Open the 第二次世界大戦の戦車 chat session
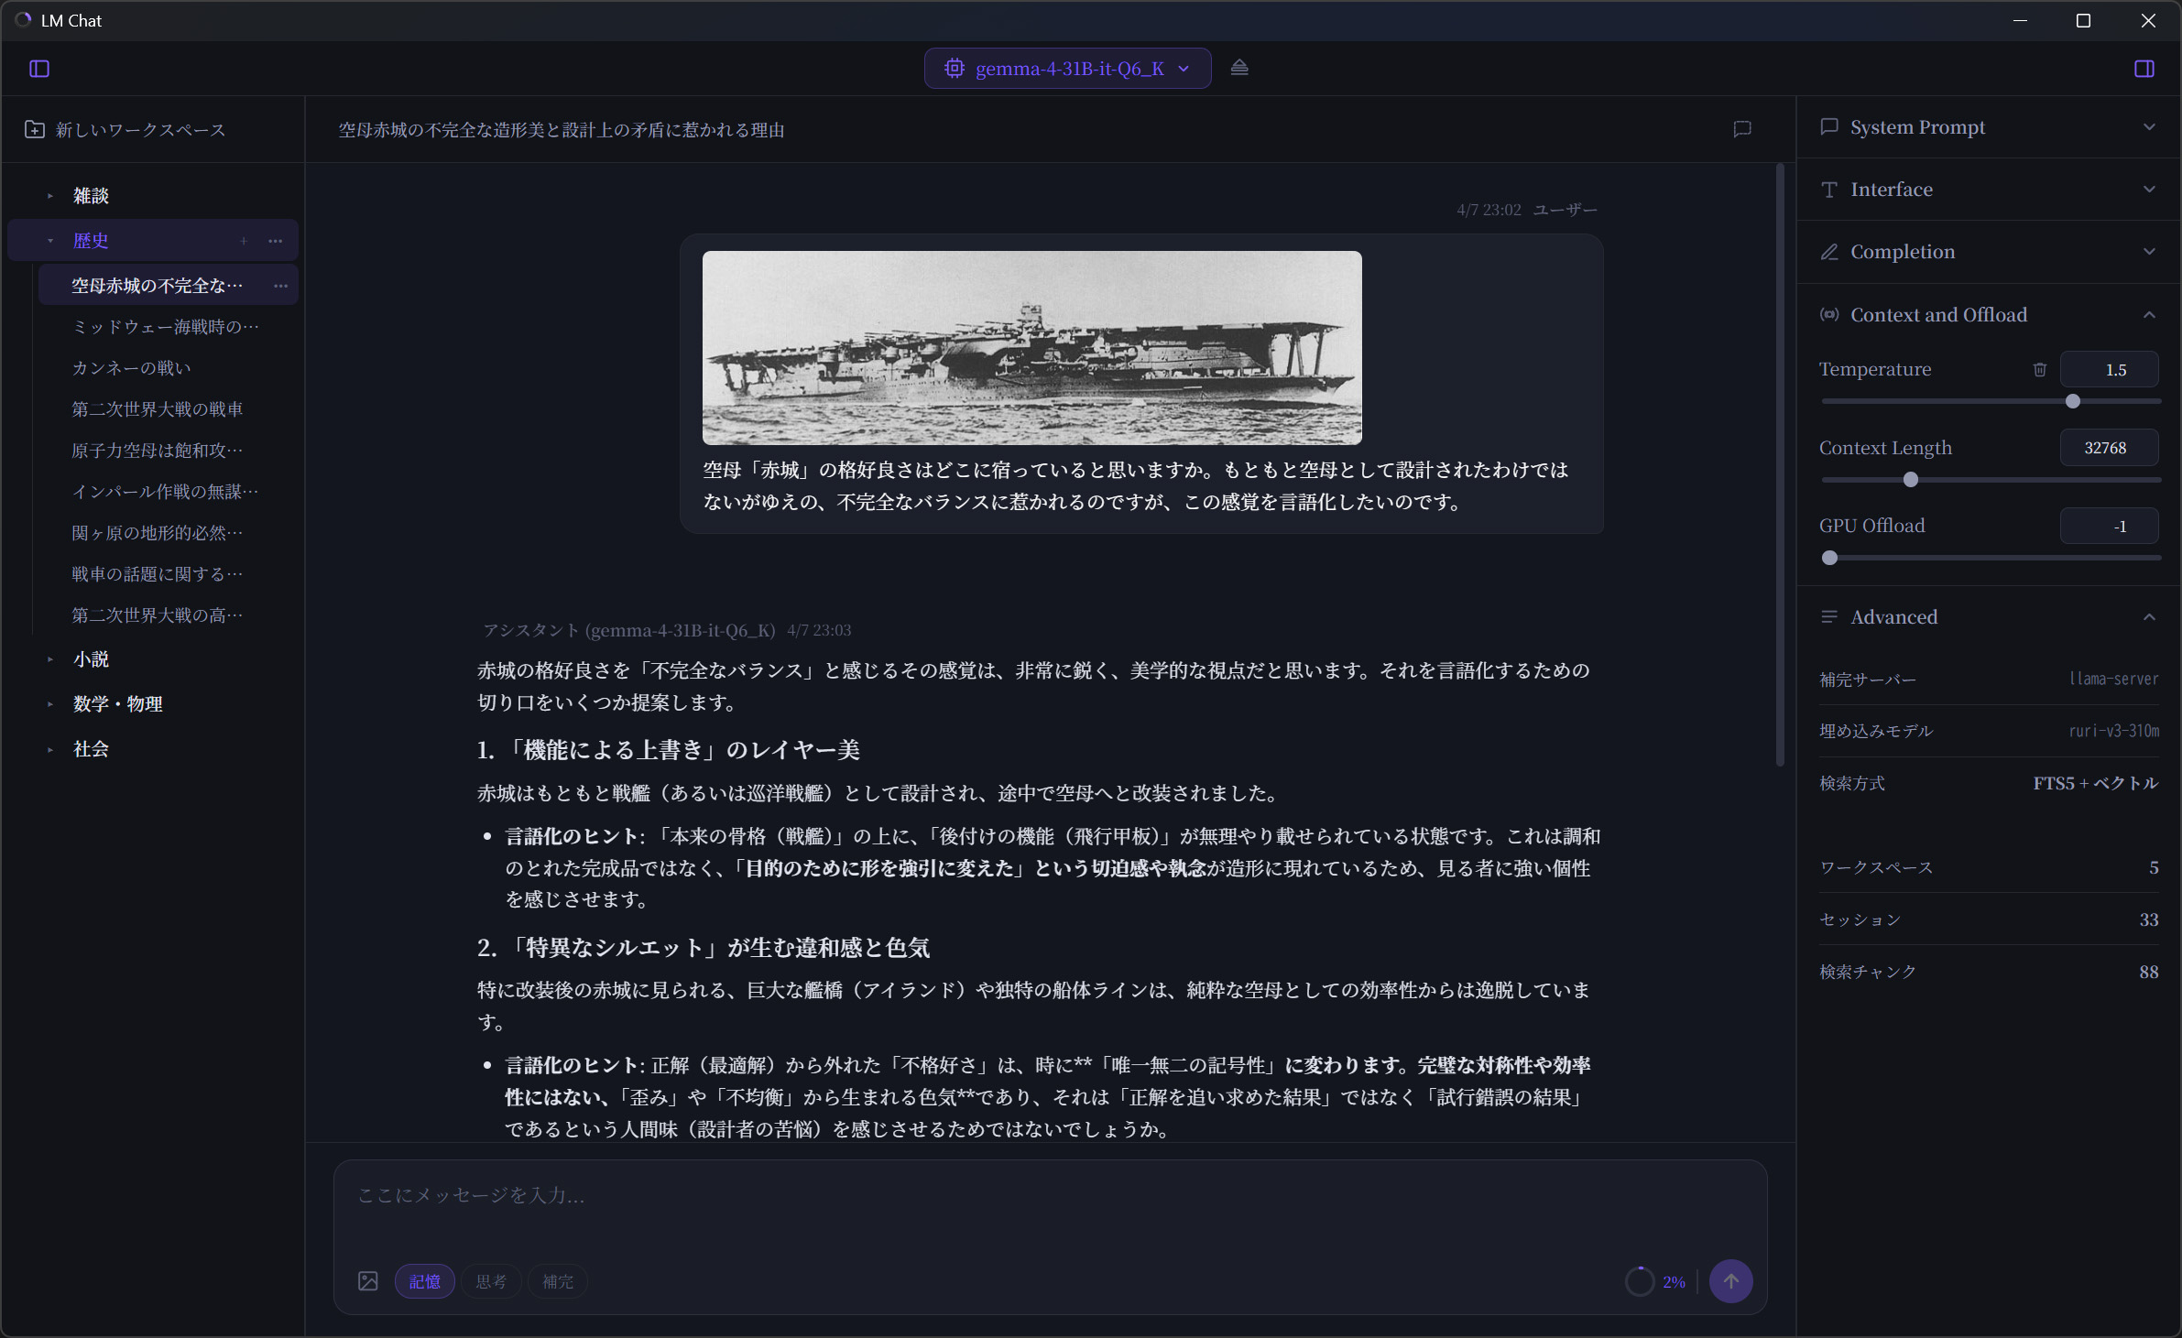Screen dimensions: 2182x1338 pyautogui.click(x=158, y=409)
